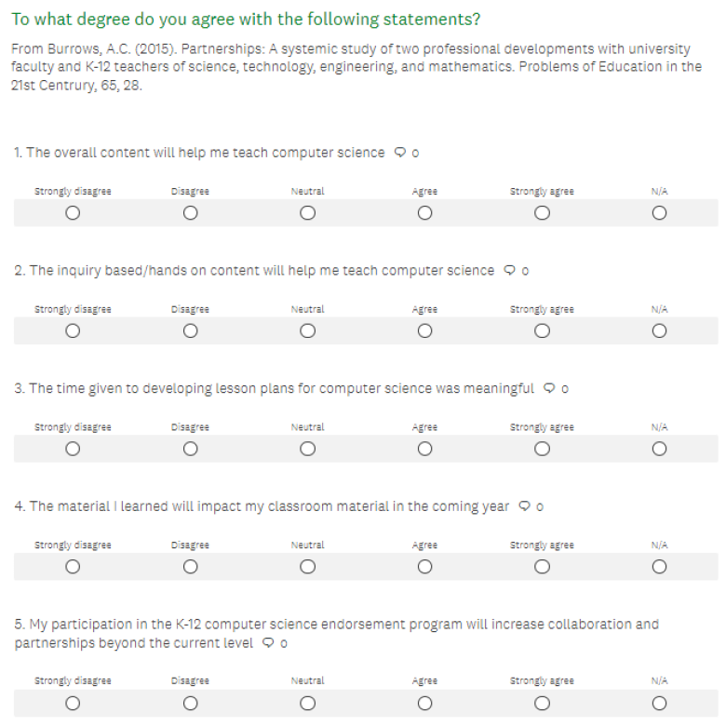Select Neutral for inquiry based content question
This screenshot has width=726, height=727.
point(307,331)
